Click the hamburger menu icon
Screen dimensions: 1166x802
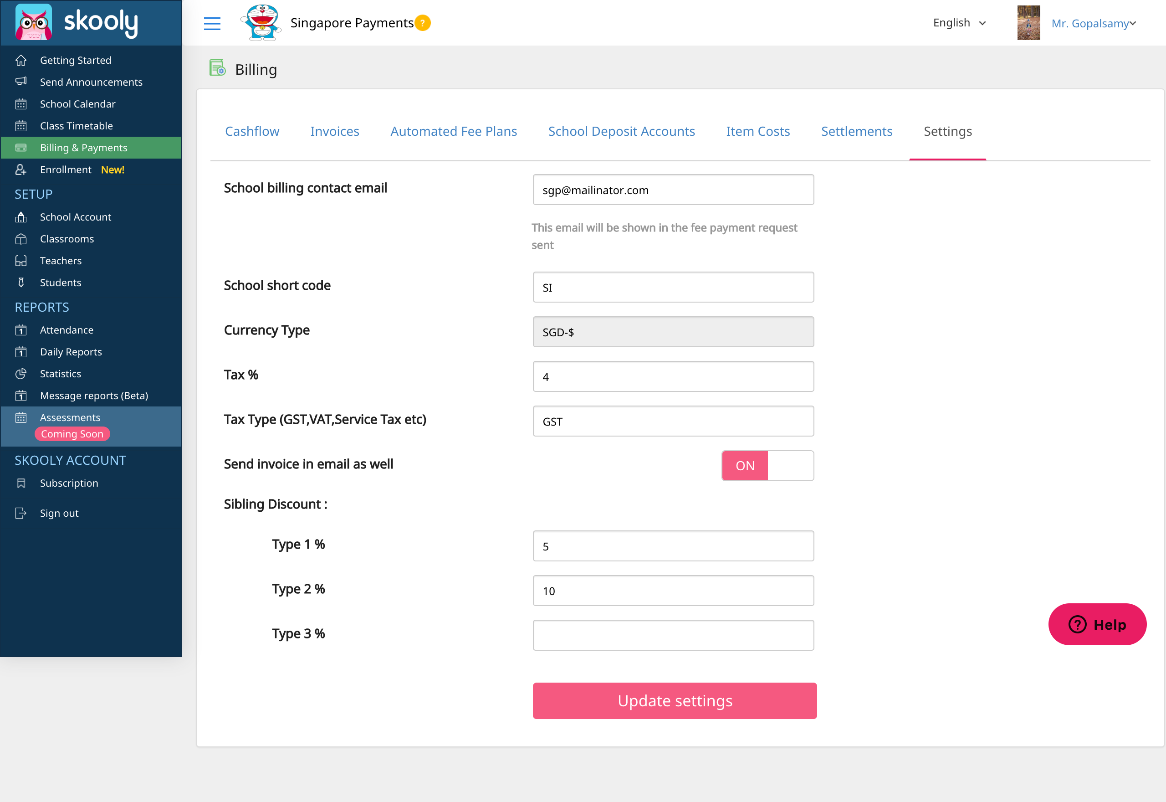[x=212, y=24]
